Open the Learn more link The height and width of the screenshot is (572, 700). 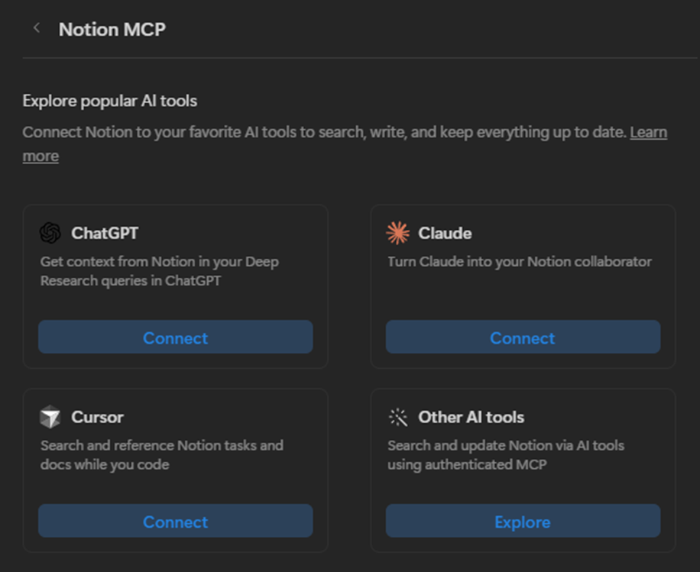[x=649, y=131]
